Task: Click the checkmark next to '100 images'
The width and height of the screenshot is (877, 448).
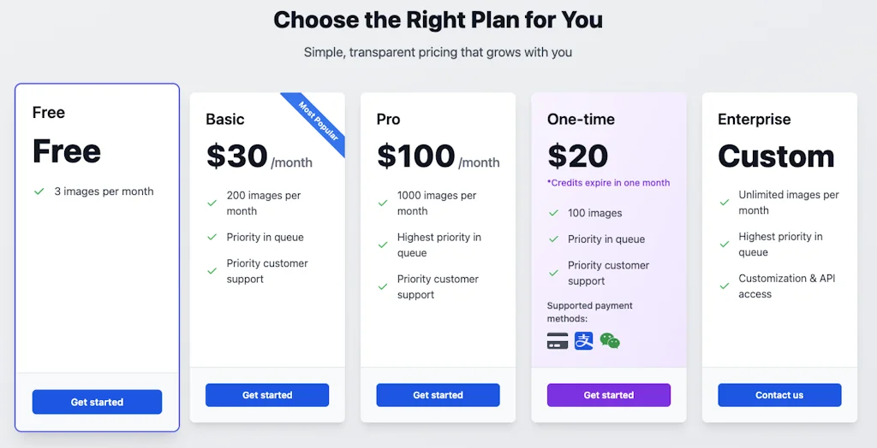Action: coord(553,214)
